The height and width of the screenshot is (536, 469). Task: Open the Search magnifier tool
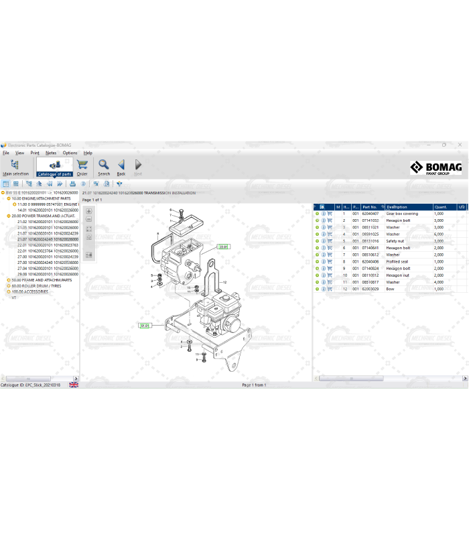click(104, 165)
